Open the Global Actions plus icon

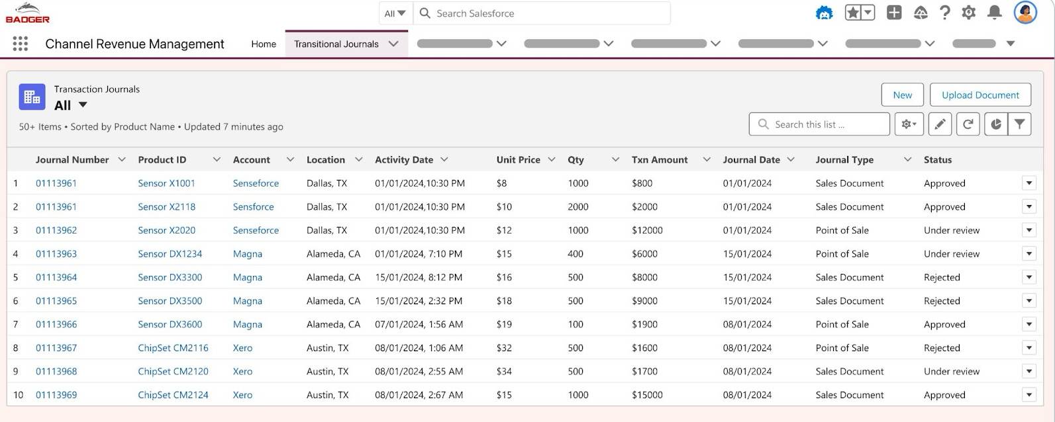pos(894,13)
